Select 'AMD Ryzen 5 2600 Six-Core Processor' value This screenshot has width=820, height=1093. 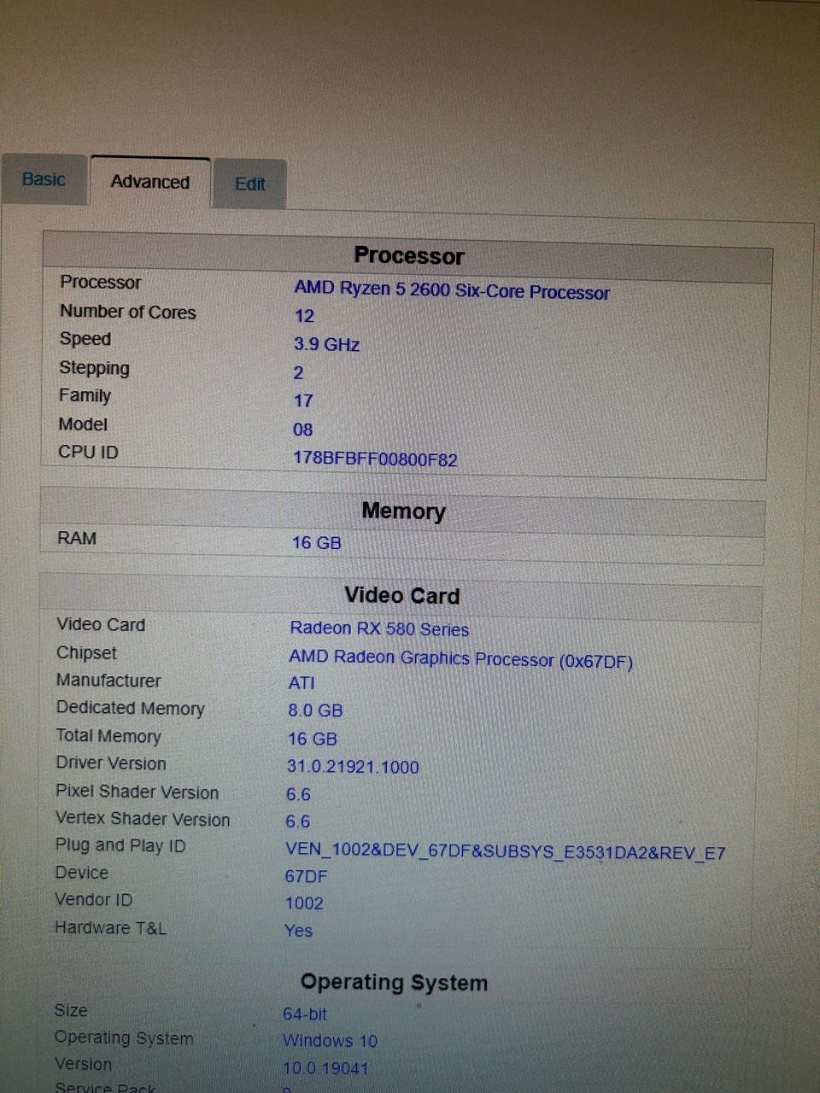coord(452,290)
